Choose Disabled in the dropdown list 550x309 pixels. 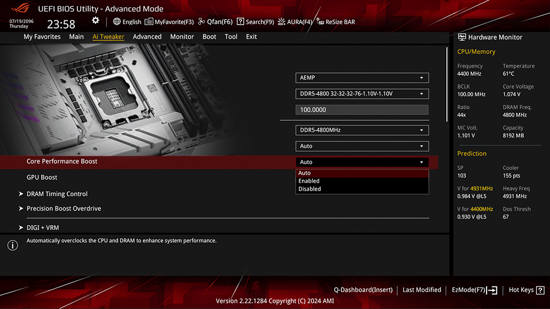[x=362, y=189]
